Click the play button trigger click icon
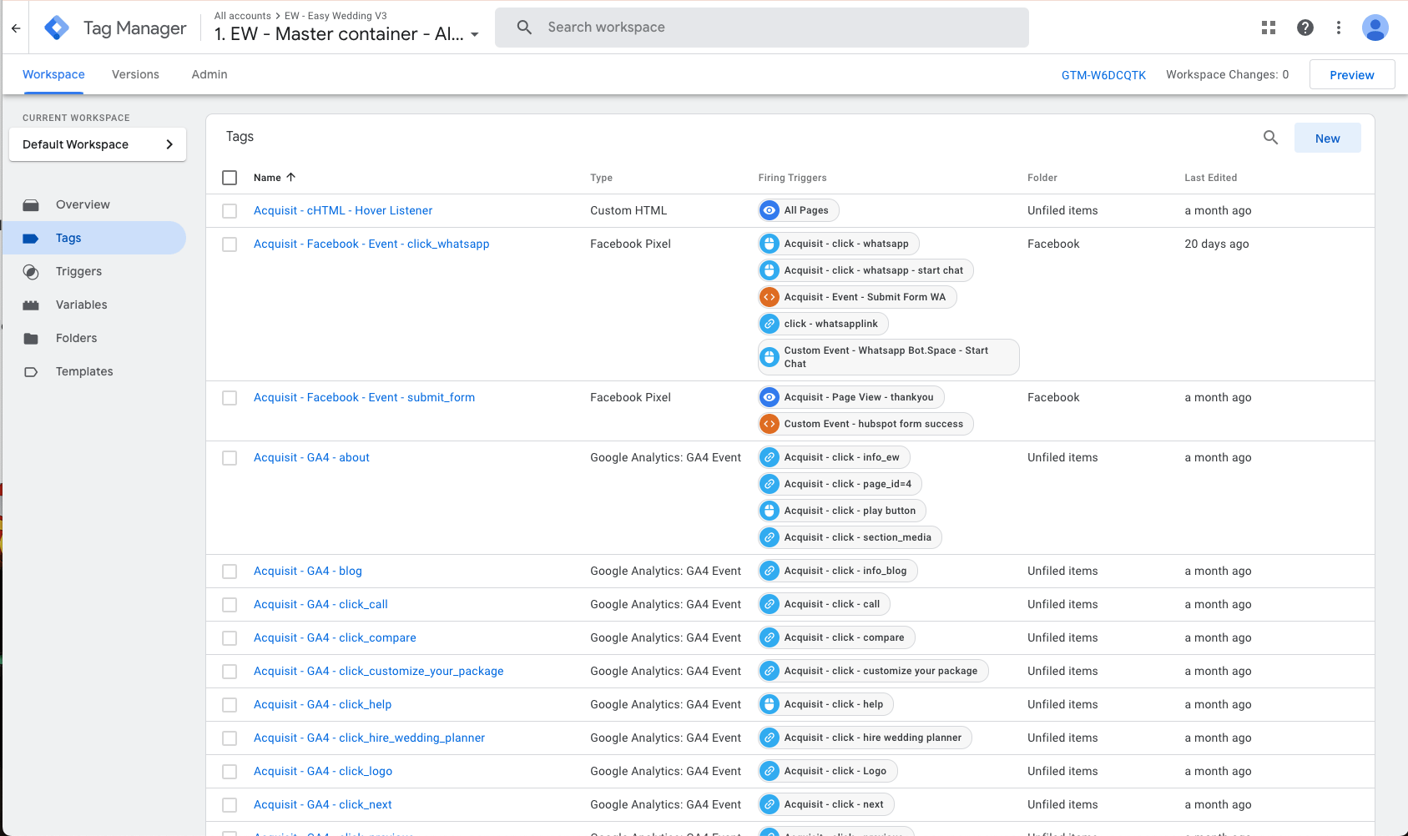 (770, 511)
